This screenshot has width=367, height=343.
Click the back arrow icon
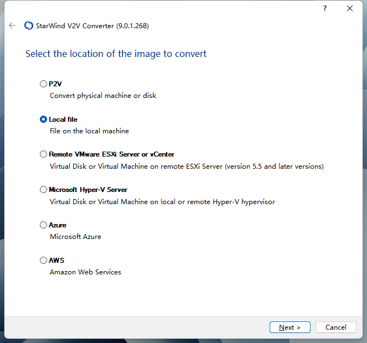click(x=12, y=25)
